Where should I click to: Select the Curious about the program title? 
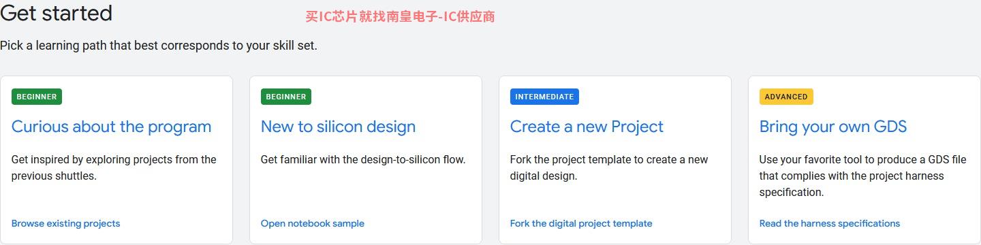coord(112,127)
